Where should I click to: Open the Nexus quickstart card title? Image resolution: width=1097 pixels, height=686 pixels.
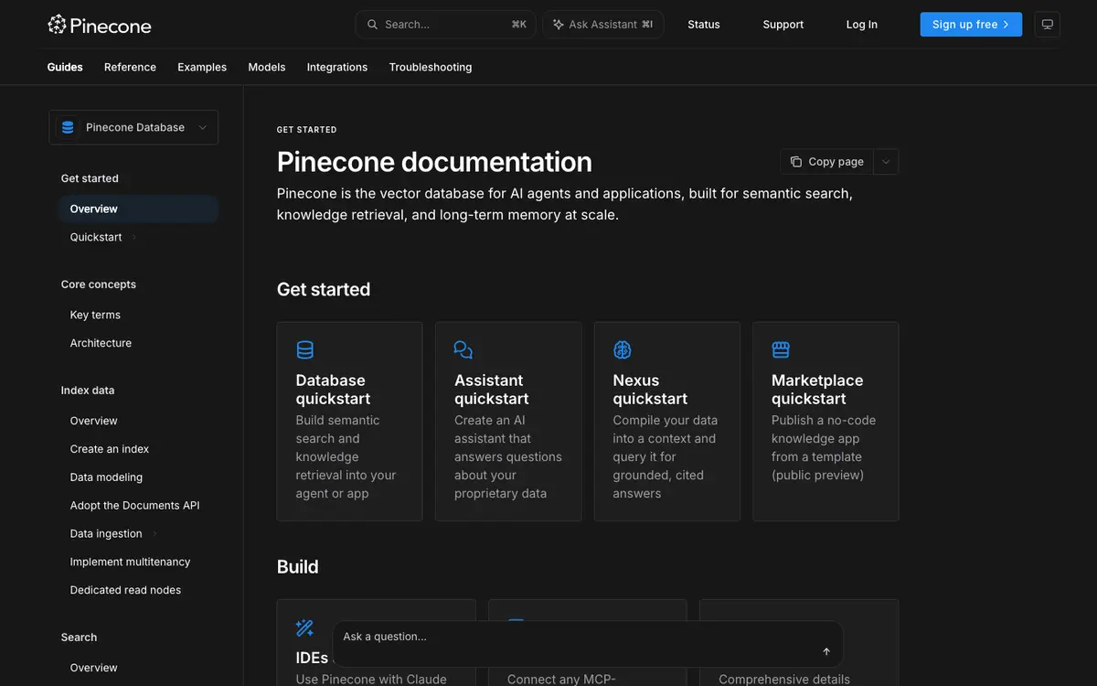(650, 390)
